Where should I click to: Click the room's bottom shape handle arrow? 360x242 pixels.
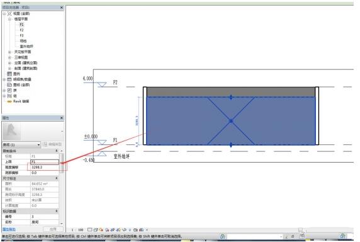231,145
